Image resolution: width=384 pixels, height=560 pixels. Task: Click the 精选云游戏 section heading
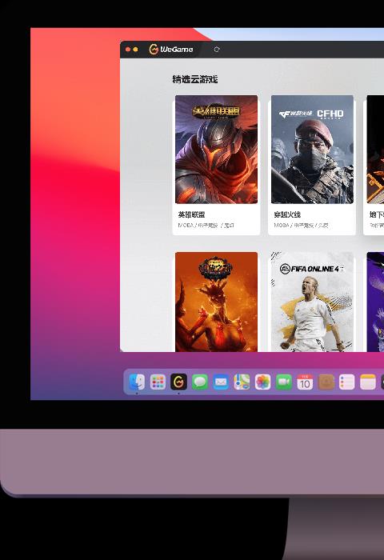194,79
